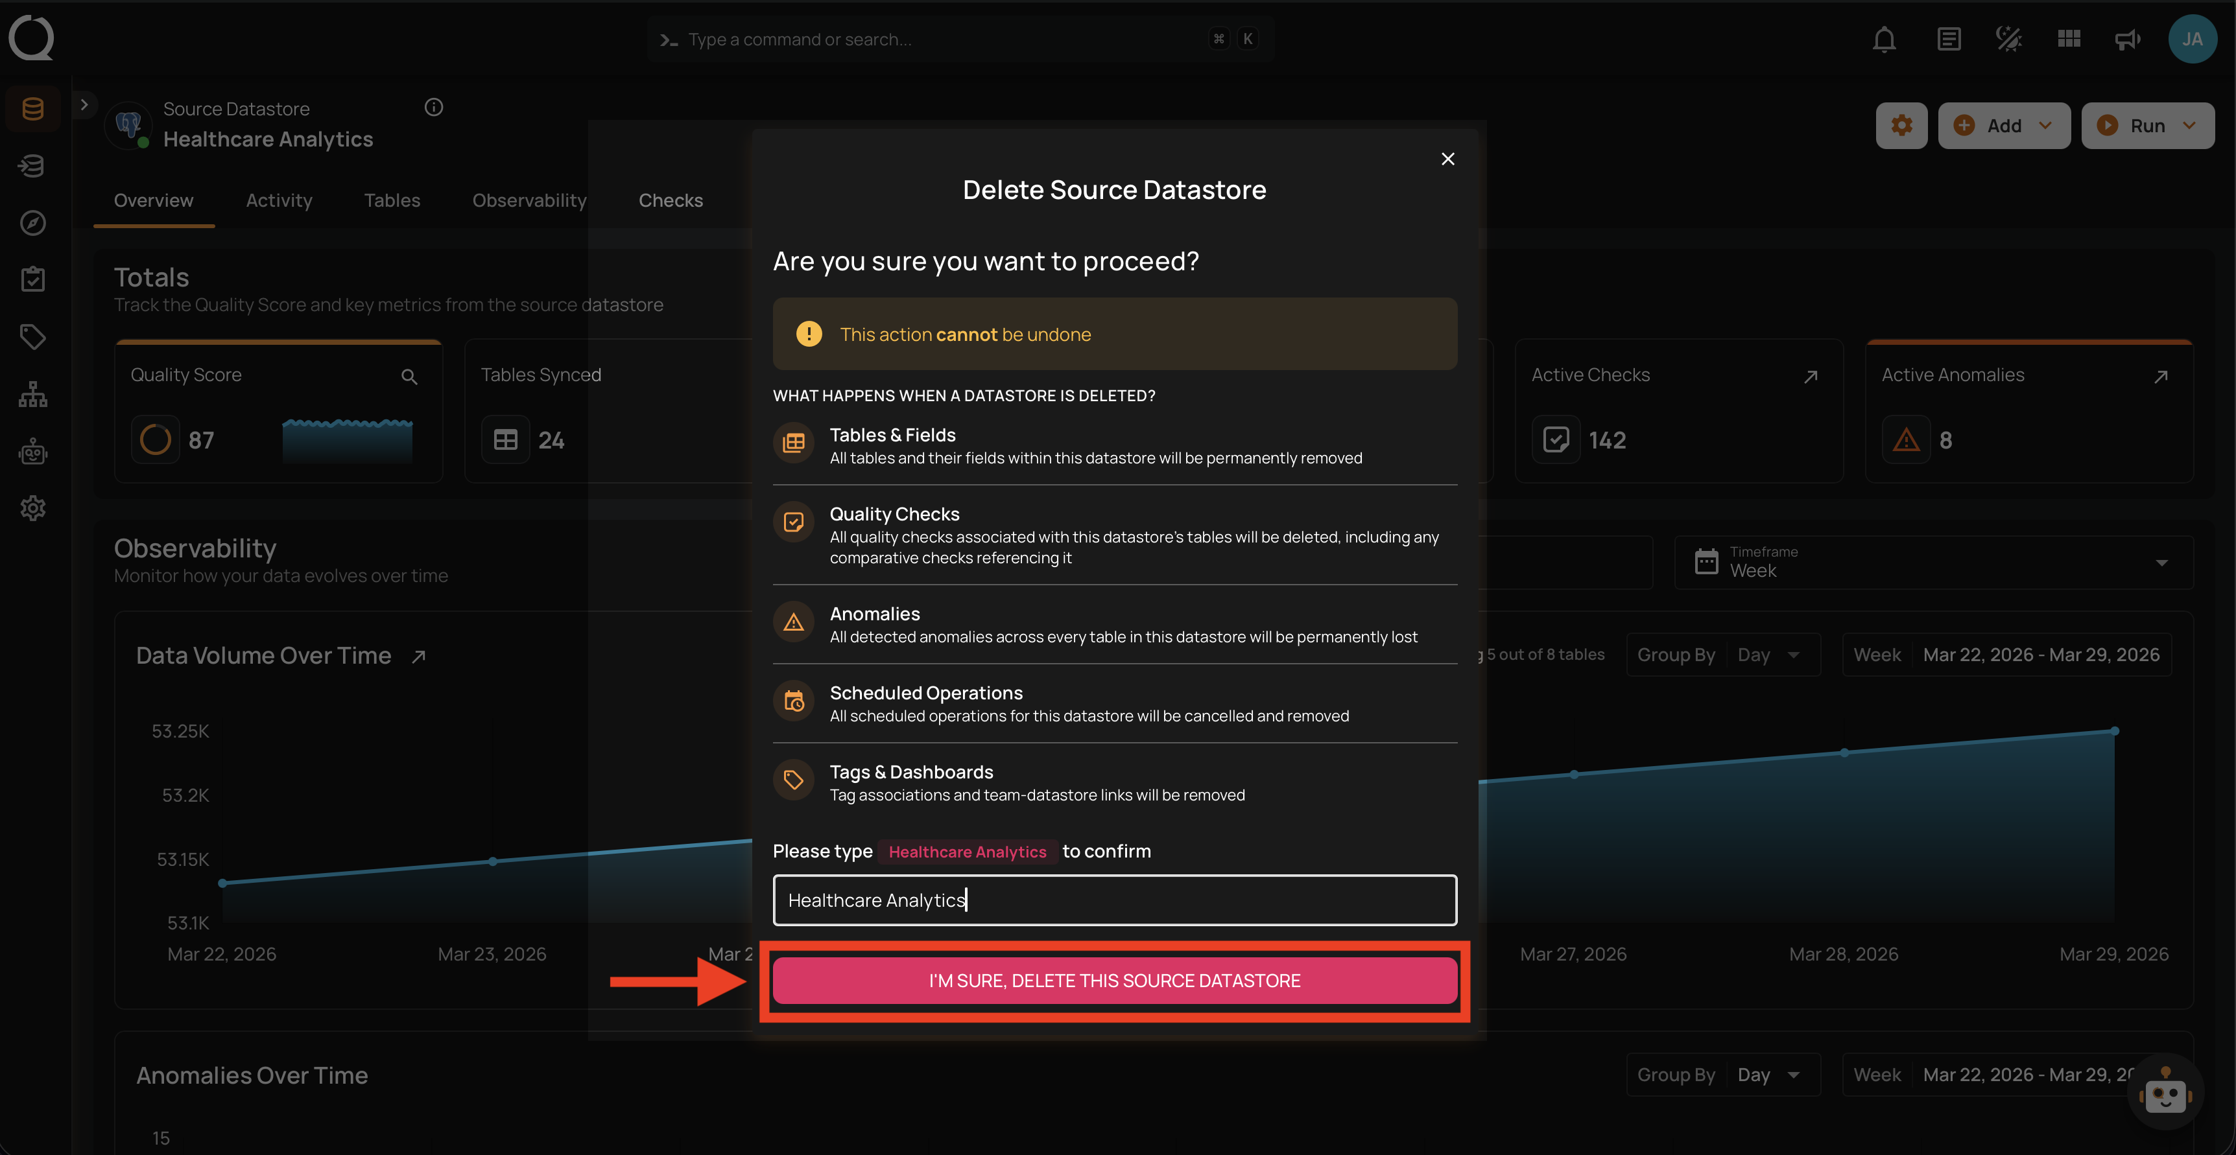Viewport: 2236px width, 1155px height.
Task: Click the Tables Synced count 24
Action: tap(551, 441)
